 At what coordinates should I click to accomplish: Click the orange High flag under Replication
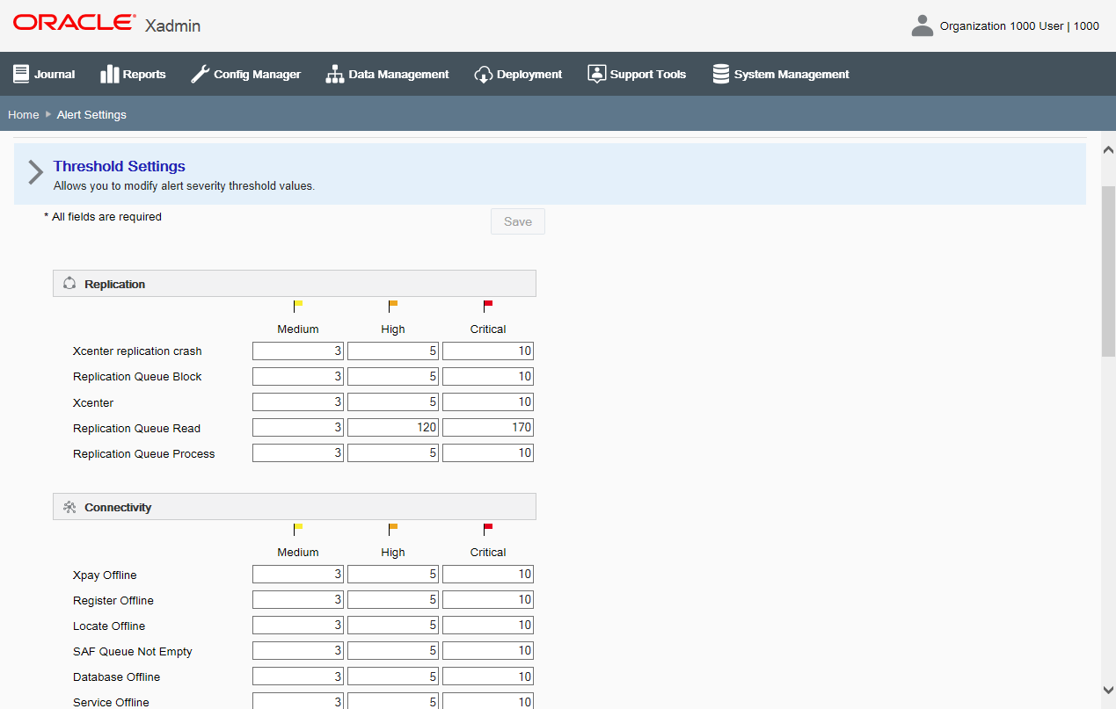click(393, 307)
